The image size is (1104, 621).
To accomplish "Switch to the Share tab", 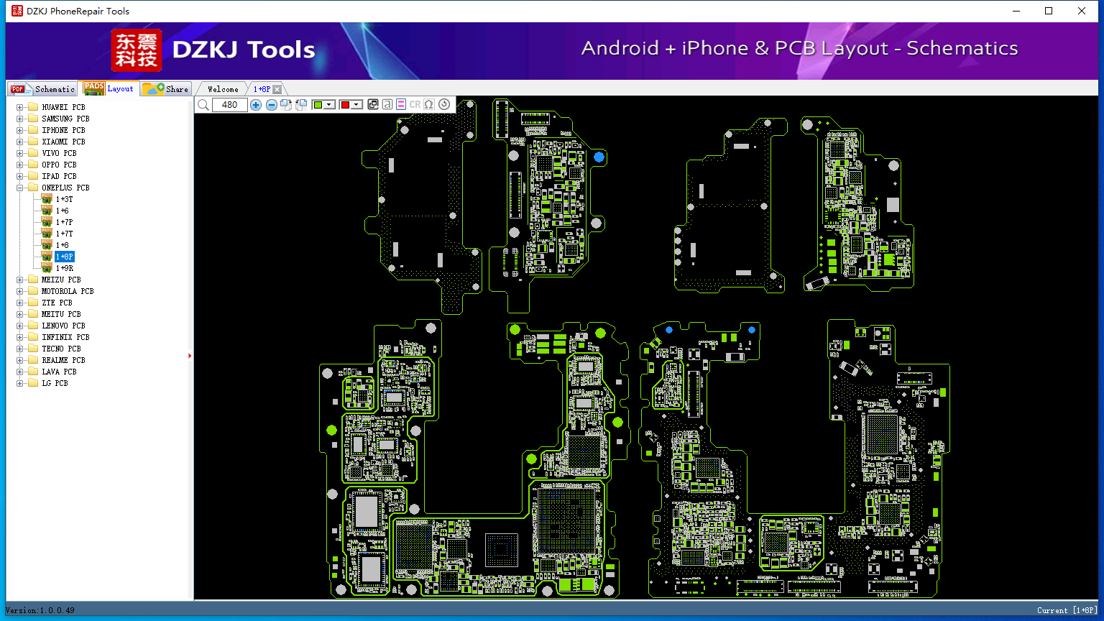I will 165,89.
